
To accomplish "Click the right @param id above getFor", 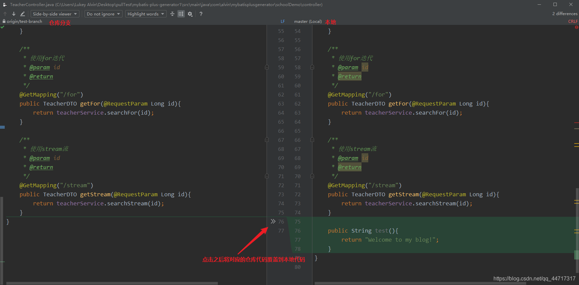I will (x=353, y=67).
